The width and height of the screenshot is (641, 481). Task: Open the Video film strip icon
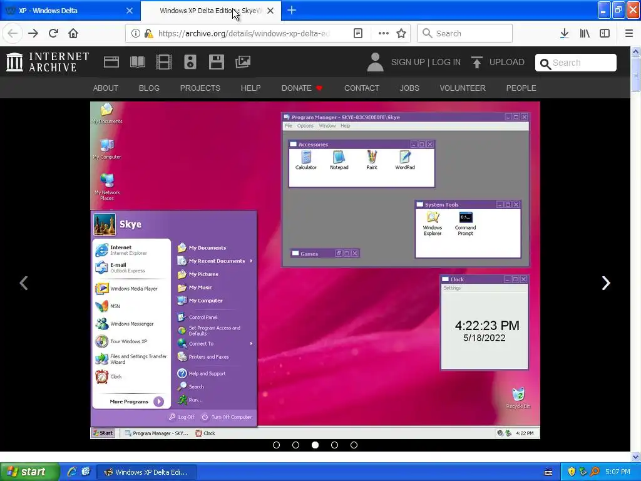tap(164, 62)
